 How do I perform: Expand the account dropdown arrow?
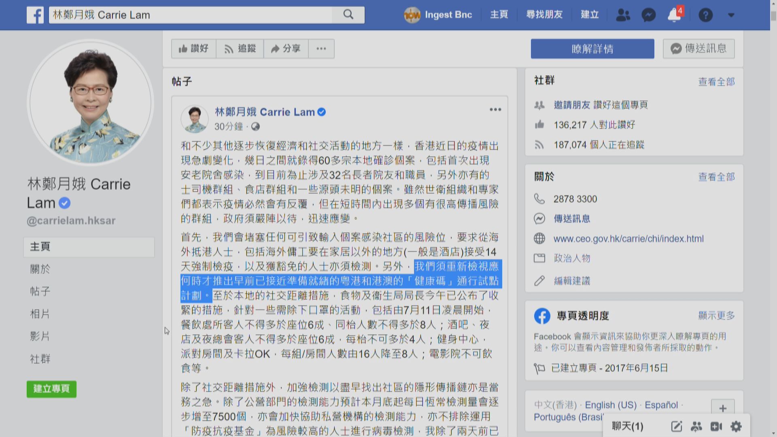731,15
